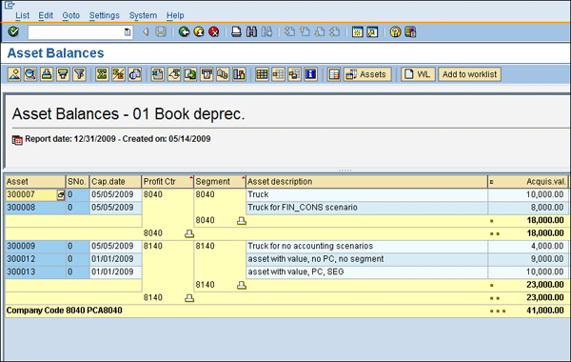Click the Graphic chart icon
This screenshot has width=571, height=362.
pyautogui.click(x=239, y=74)
